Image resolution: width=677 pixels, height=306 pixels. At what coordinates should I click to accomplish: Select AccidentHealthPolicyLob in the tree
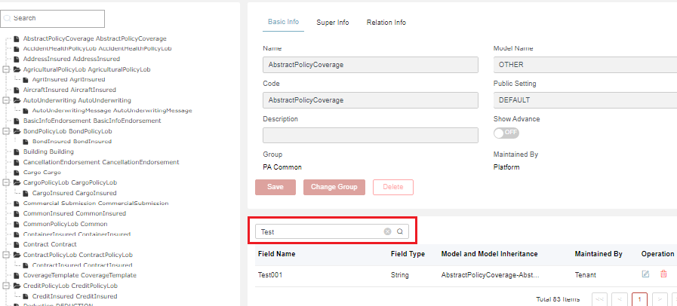tap(97, 49)
